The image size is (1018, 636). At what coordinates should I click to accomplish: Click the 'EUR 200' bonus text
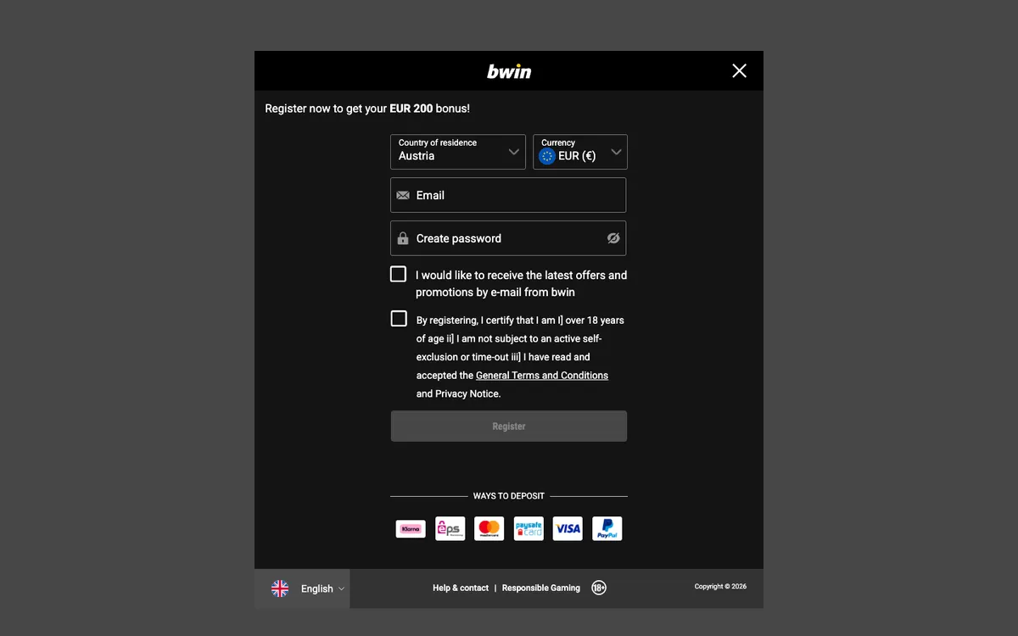click(411, 109)
